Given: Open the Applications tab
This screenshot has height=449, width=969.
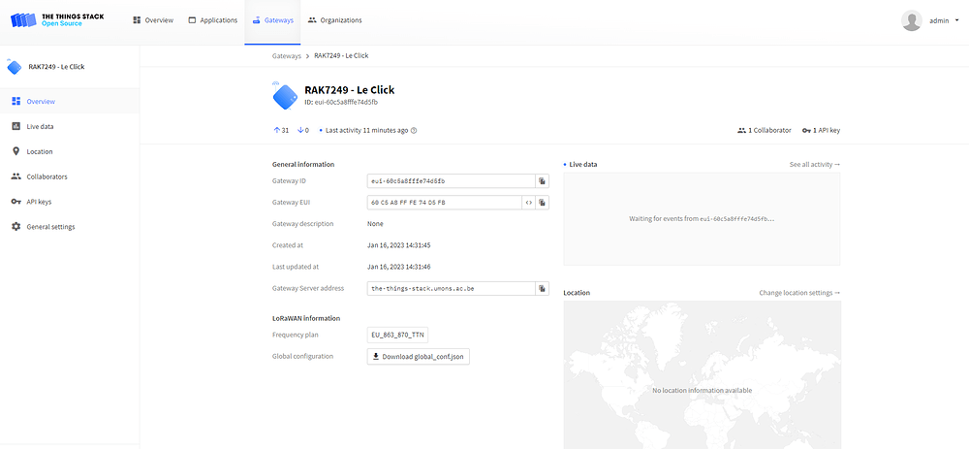Looking at the screenshot, I should 212,20.
